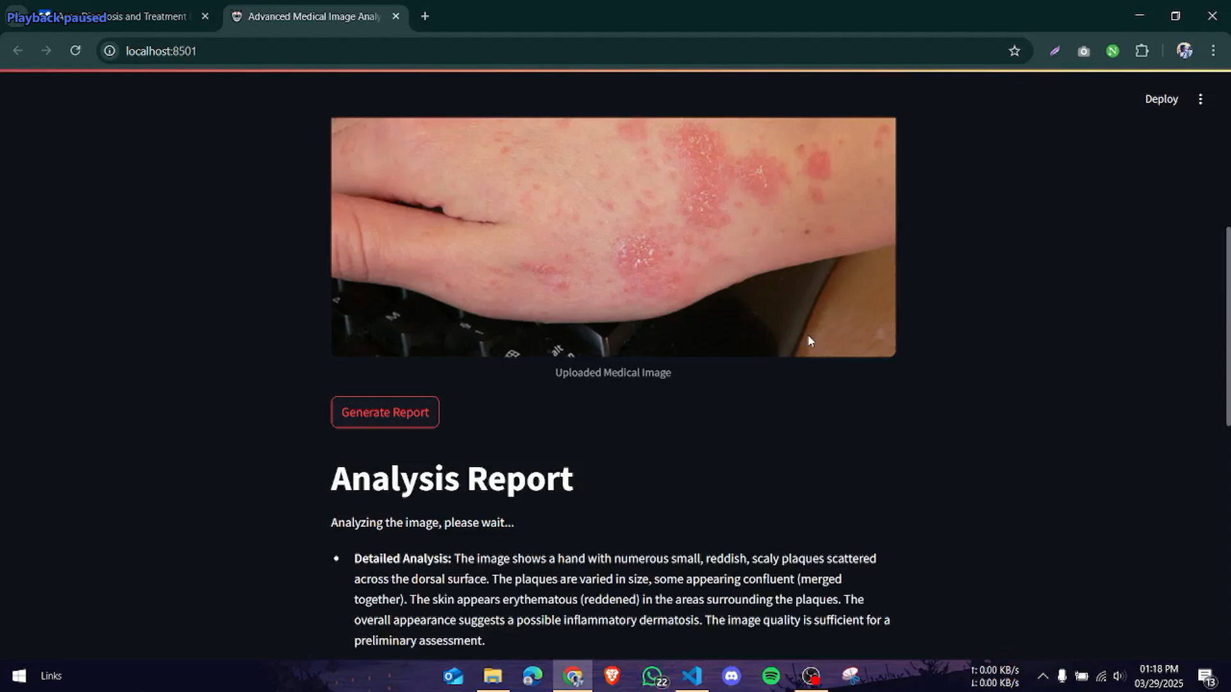Viewport: 1231px width, 692px height.
Task: Click the Deploy button
Action: pyautogui.click(x=1161, y=99)
